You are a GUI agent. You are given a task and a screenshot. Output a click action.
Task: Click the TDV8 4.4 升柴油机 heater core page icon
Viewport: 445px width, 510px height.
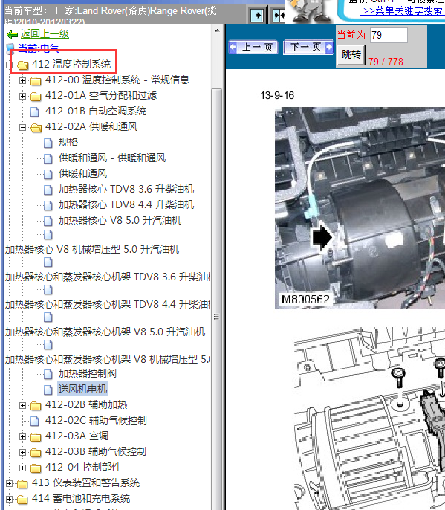click(x=48, y=205)
